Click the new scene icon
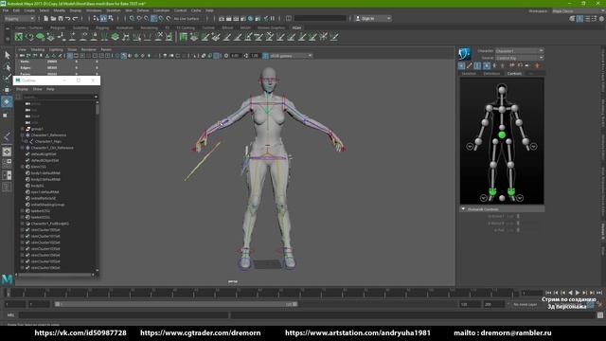The image size is (606, 341). click(45, 18)
